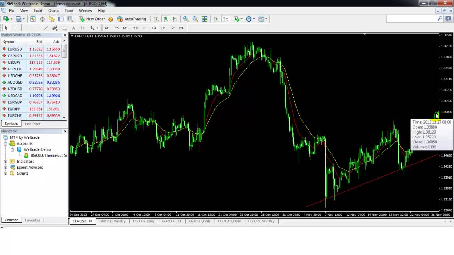Draw a horizontal line tool
This screenshot has height=255, width=454.
(36, 28)
